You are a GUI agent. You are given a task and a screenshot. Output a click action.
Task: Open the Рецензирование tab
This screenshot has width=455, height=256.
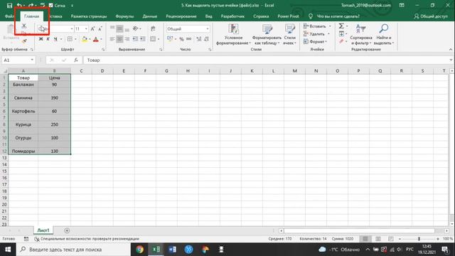181,16
